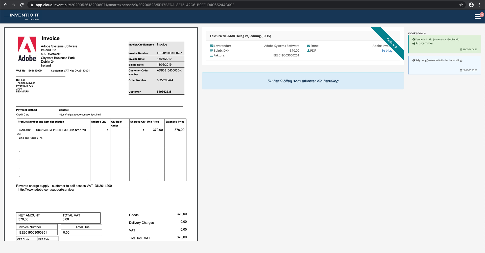This screenshot has width=485, height=253.
Task: Click the adobe.com support service URL
Action: pyautogui.click(x=46, y=190)
